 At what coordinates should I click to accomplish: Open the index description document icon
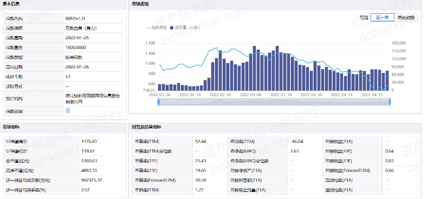coord(68,110)
